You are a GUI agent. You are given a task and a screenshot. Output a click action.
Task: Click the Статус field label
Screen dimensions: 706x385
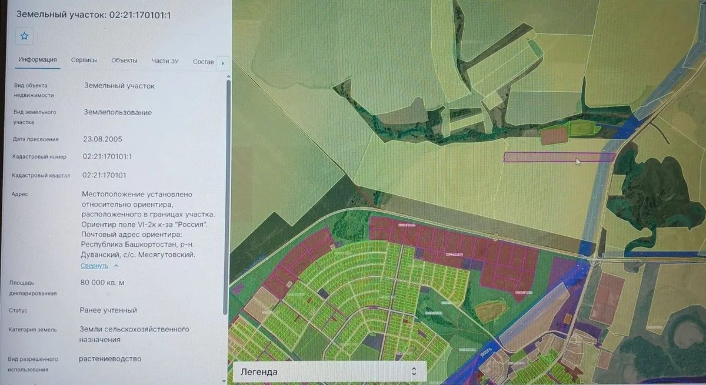18,310
